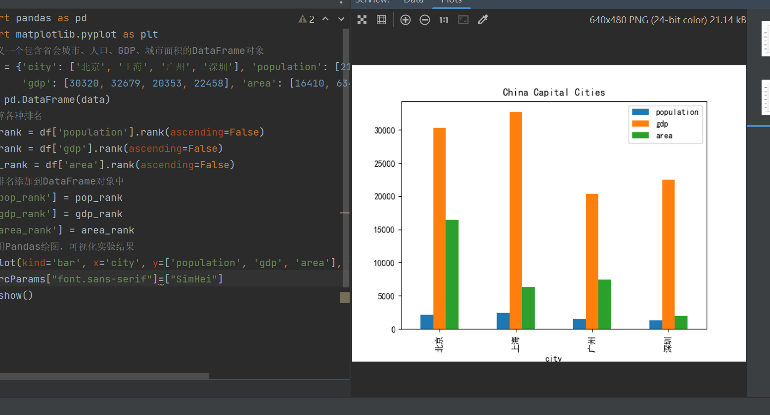This screenshot has width=770, height=415.
Task: Zoom out of the plot image
Action: tap(425, 20)
